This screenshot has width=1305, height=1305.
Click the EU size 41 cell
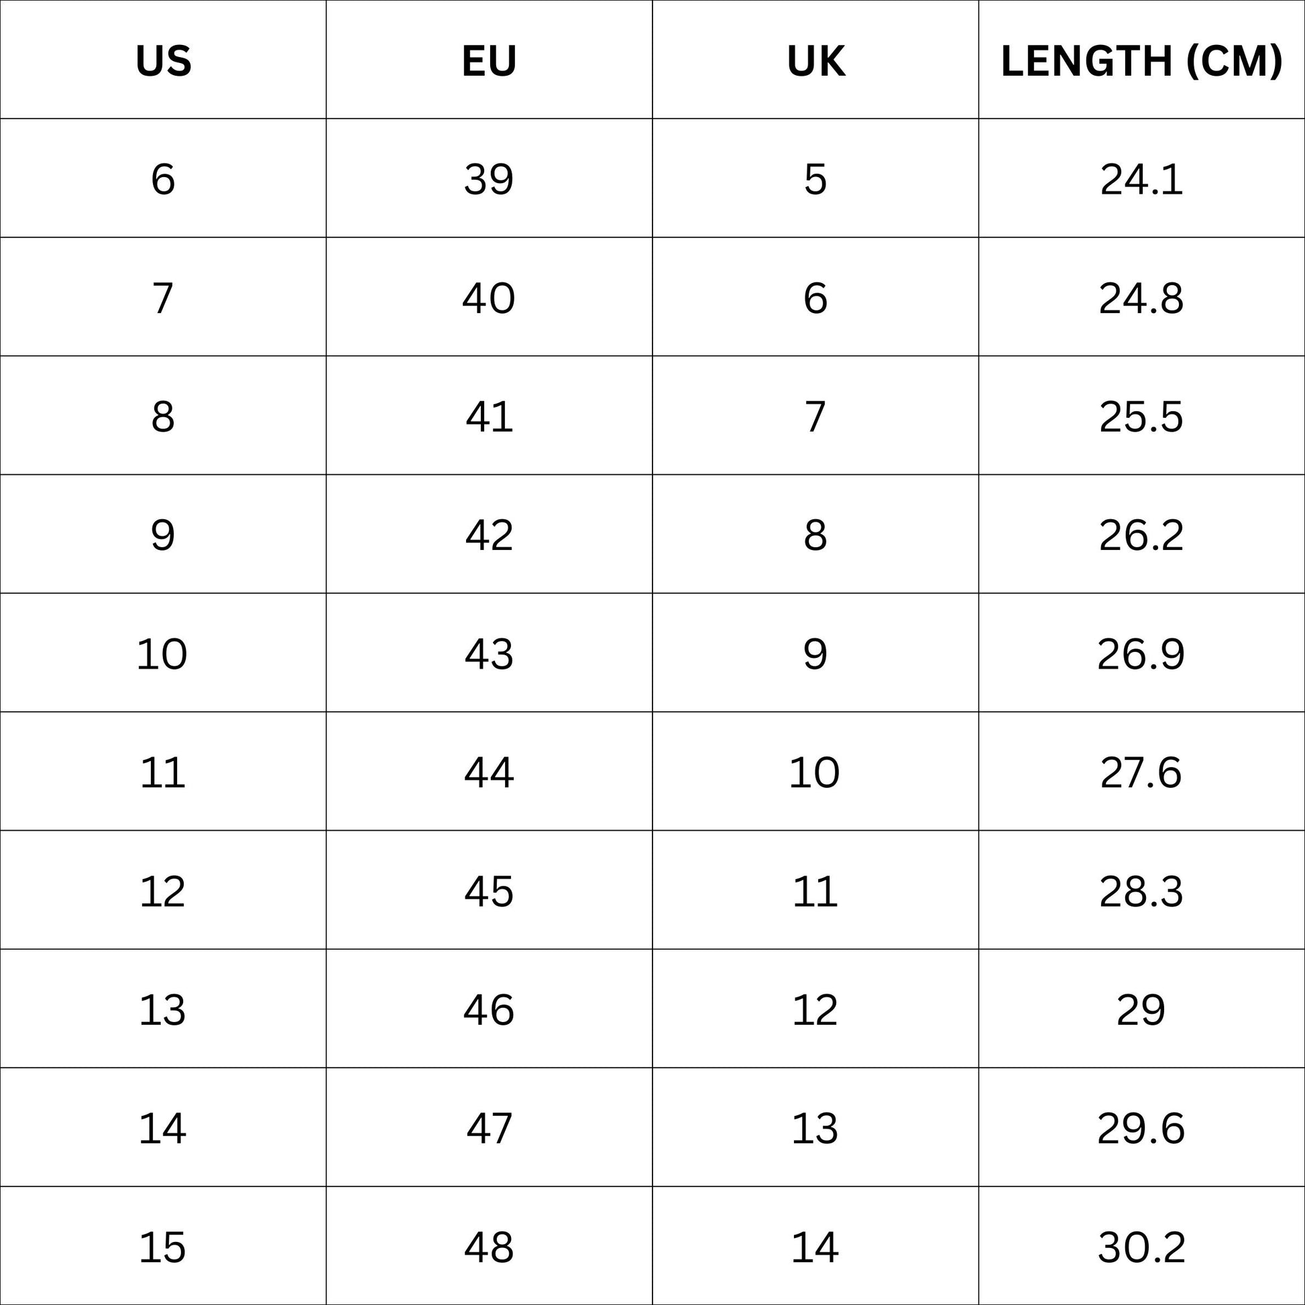tap(489, 416)
